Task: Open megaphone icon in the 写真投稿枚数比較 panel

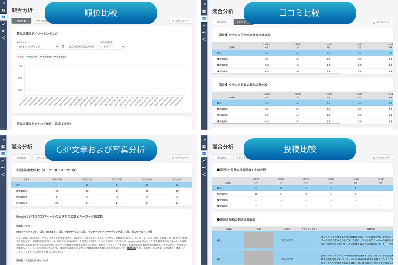Action: tap(4, 168)
